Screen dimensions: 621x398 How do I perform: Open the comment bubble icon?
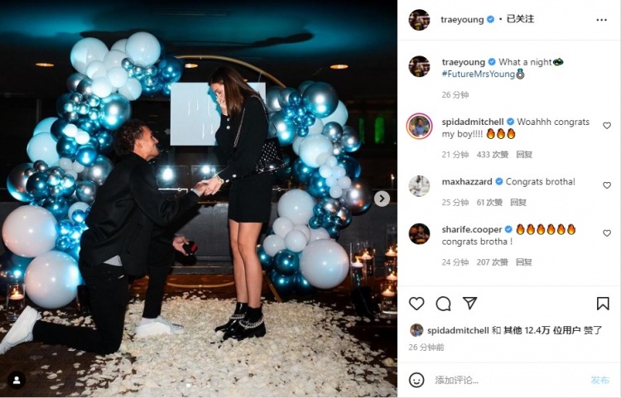[x=443, y=304]
